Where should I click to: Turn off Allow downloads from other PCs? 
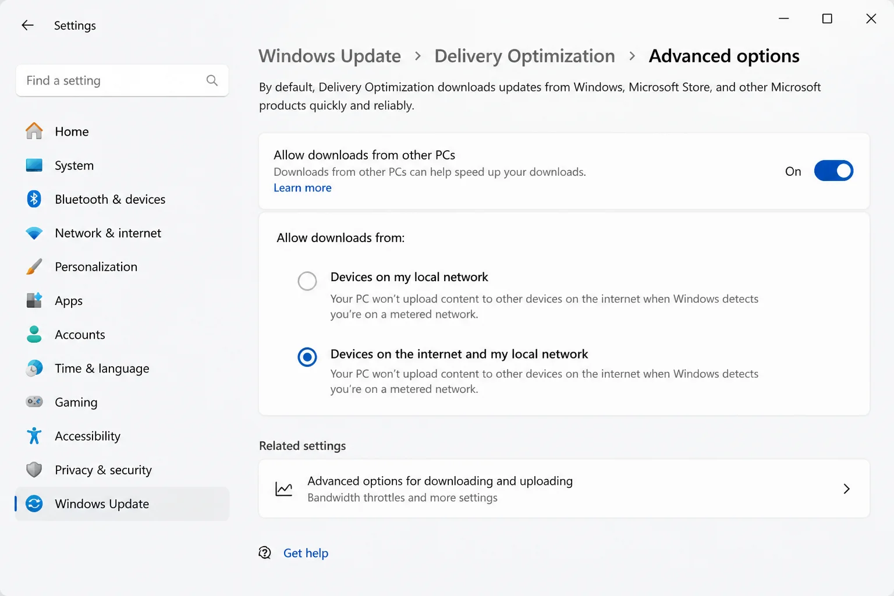click(833, 171)
